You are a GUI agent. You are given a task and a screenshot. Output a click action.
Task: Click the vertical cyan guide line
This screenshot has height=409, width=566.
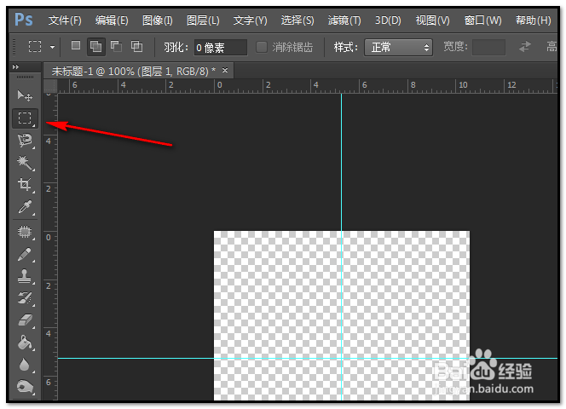click(x=342, y=163)
